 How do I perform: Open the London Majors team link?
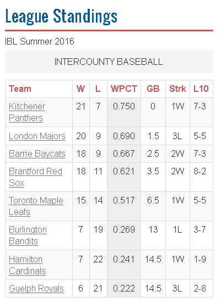(37, 136)
